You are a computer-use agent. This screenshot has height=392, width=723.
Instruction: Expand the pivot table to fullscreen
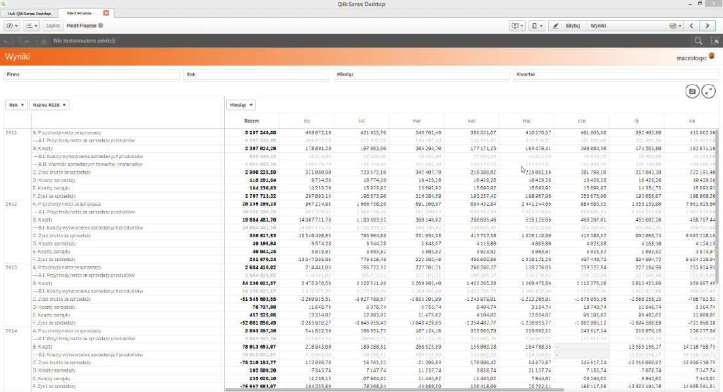click(708, 91)
